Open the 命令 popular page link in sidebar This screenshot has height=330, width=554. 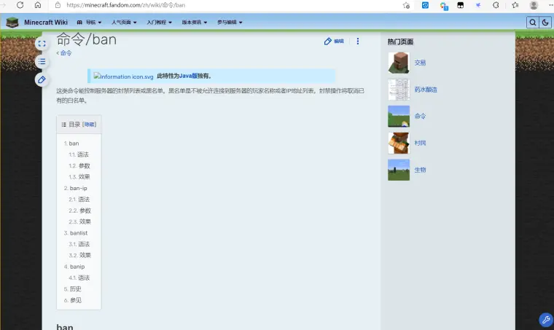click(420, 116)
